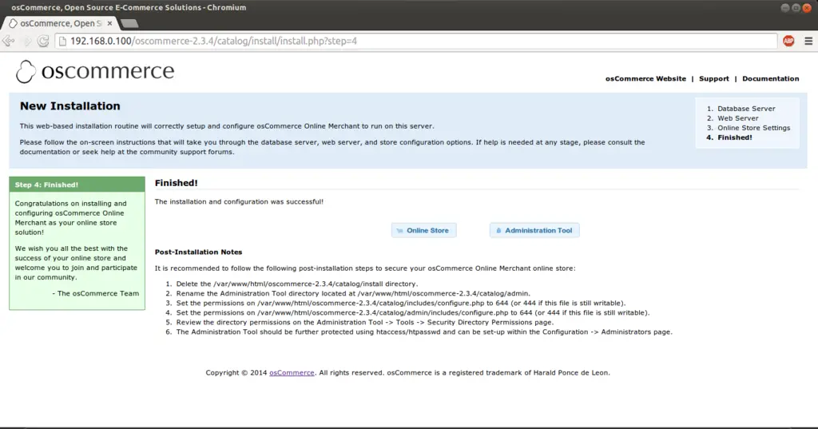
Task: Click the New Installation heading
Action: coord(70,106)
